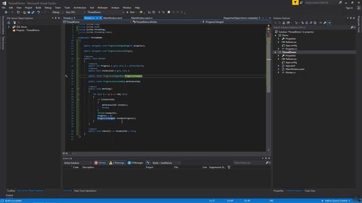Screen dimensions: 362x203
Task: Click the Refresh icon in Solution Explorer
Action: click(307, 23)
